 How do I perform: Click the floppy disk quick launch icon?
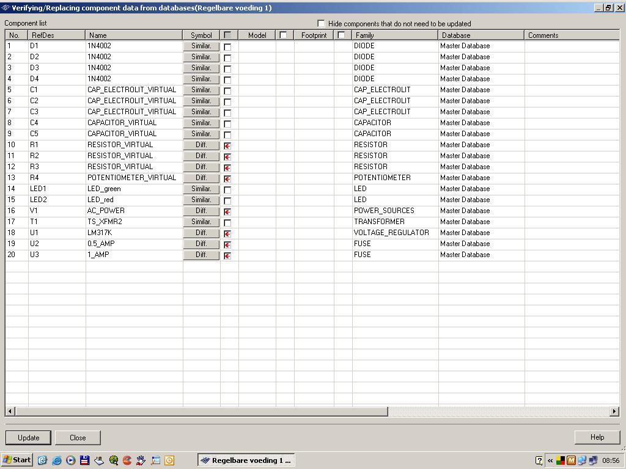[x=84, y=460]
